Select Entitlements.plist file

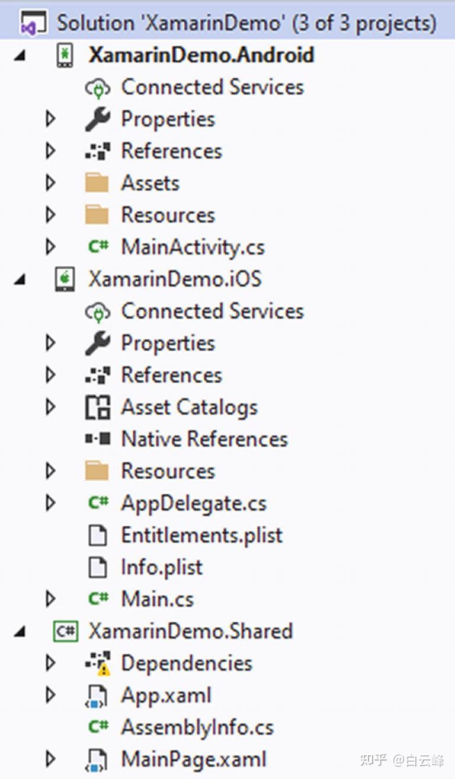(201, 535)
